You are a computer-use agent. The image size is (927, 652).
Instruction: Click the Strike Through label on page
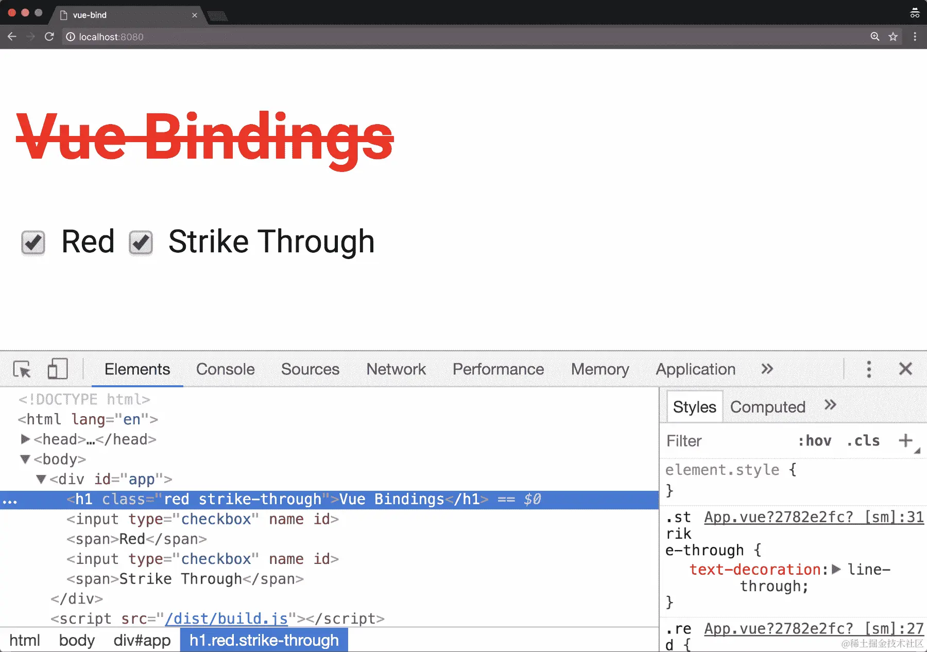[x=271, y=242]
